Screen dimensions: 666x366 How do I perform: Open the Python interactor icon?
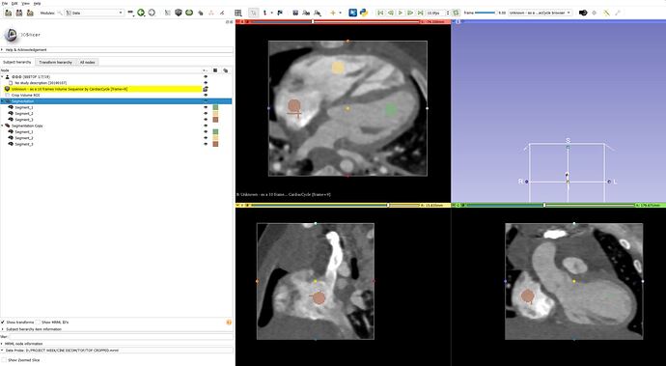[x=364, y=13]
